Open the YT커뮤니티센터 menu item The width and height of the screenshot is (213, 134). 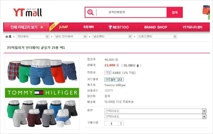(192, 27)
